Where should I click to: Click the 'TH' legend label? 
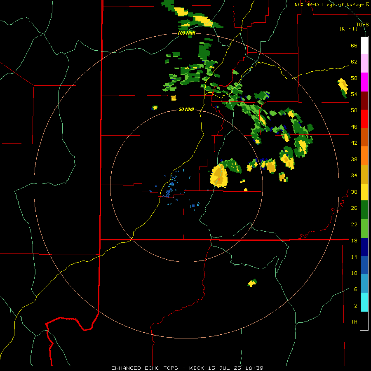click(354, 322)
